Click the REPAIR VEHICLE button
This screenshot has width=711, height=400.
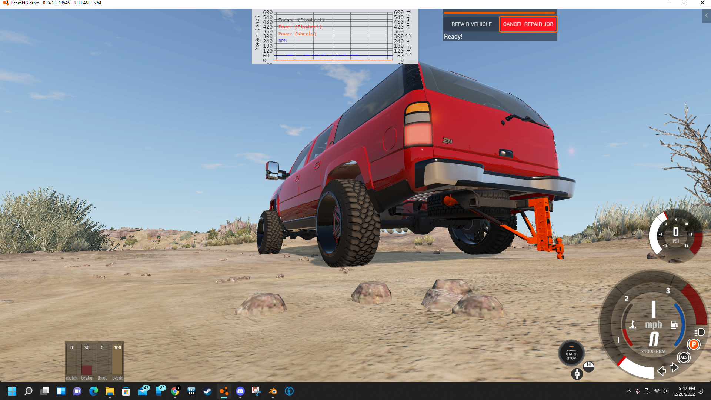(471, 24)
